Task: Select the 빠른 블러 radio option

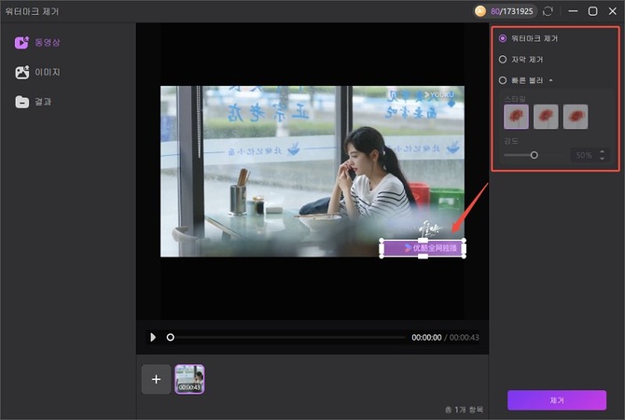Action: pyautogui.click(x=504, y=80)
